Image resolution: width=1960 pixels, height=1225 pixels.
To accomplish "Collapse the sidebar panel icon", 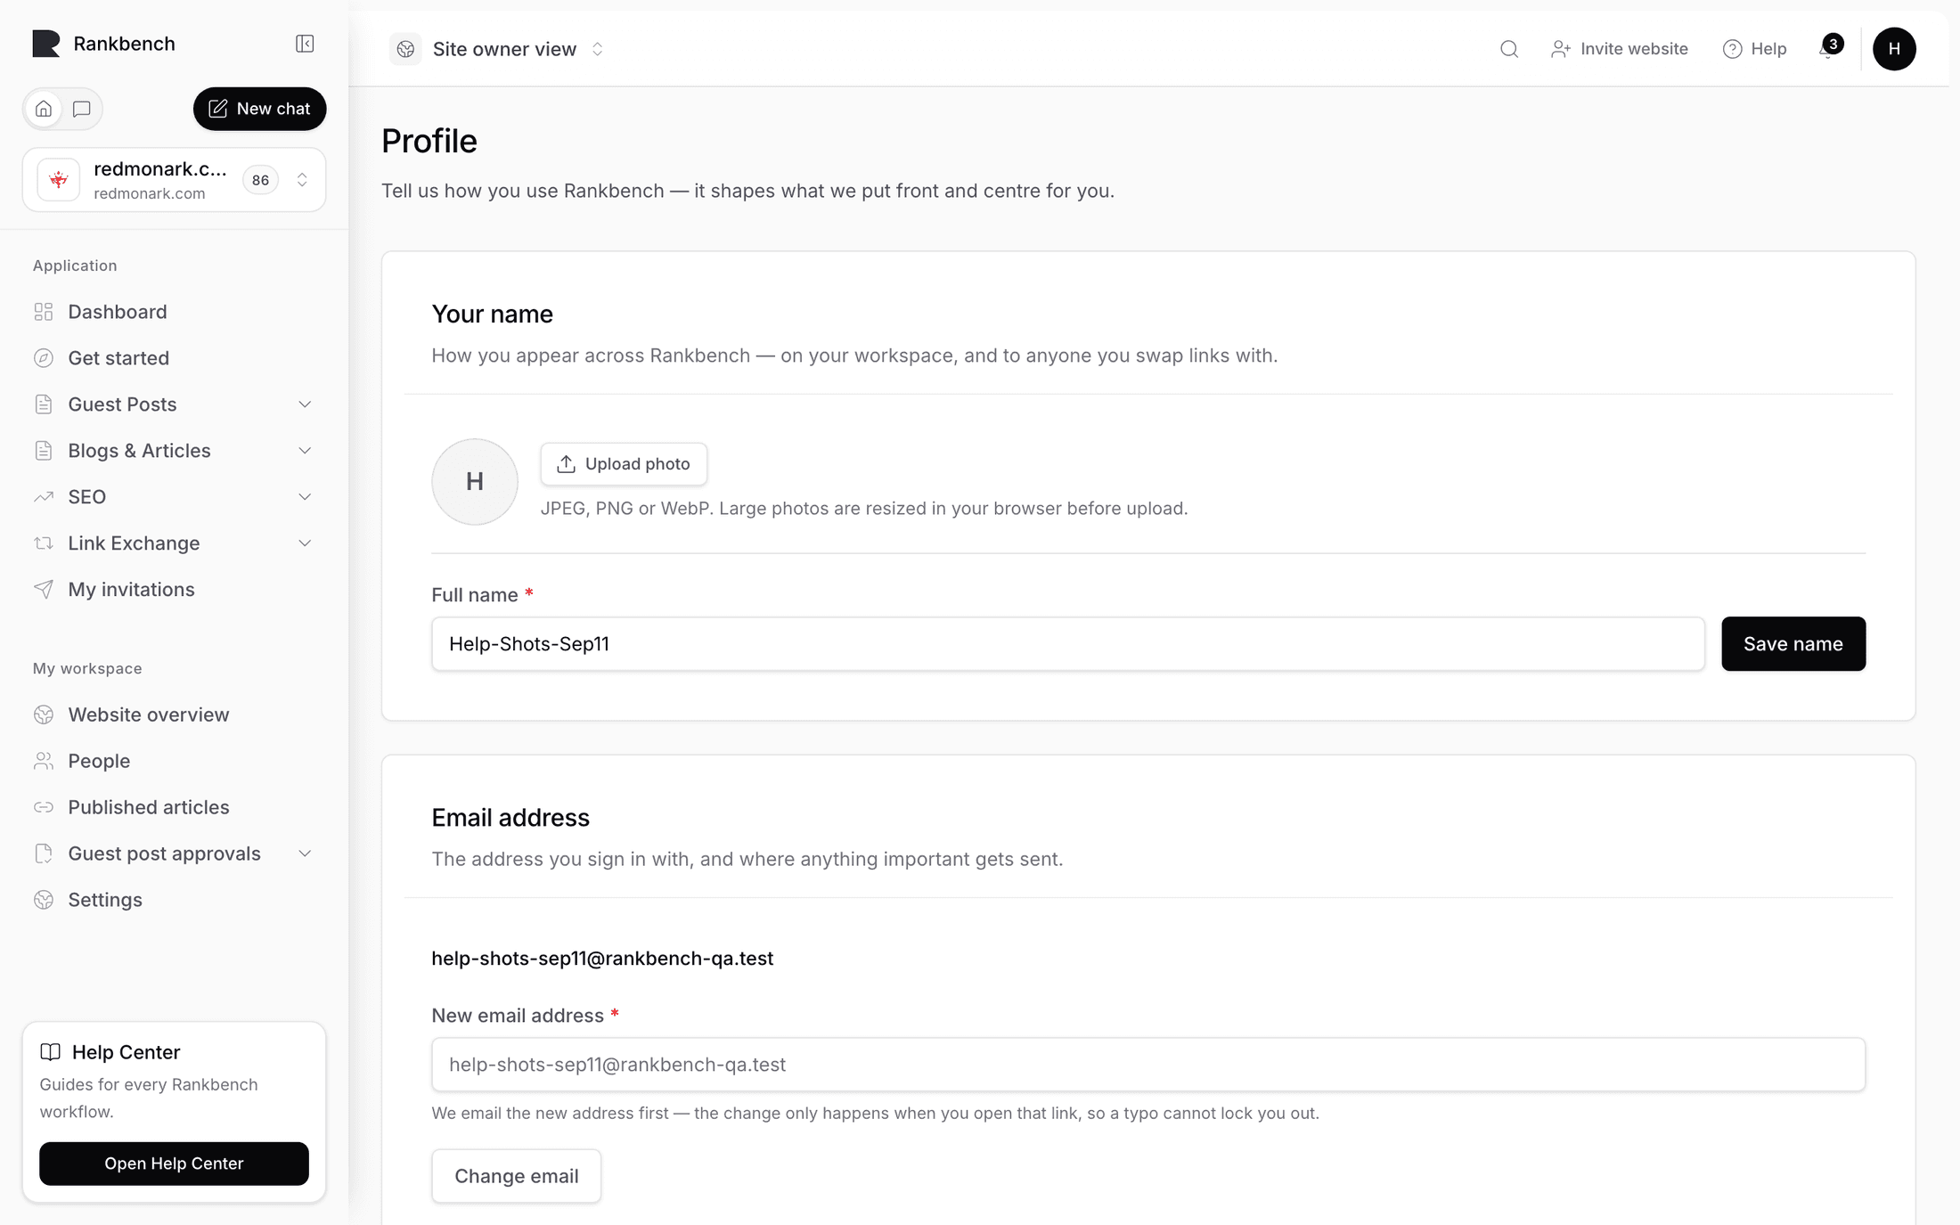I will (x=305, y=44).
